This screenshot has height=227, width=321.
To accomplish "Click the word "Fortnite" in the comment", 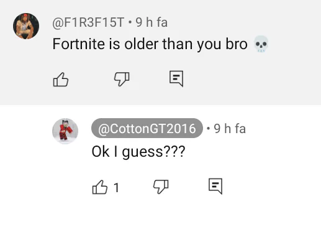I will 79,44.
